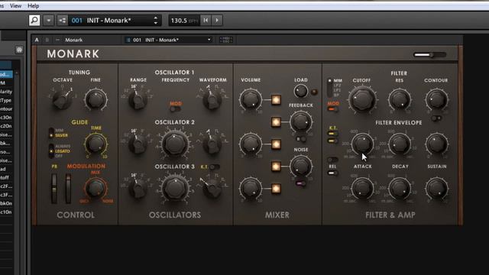Click the Oscillator 2 mixer Volume knob
The image size is (489, 275).
tap(251, 144)
